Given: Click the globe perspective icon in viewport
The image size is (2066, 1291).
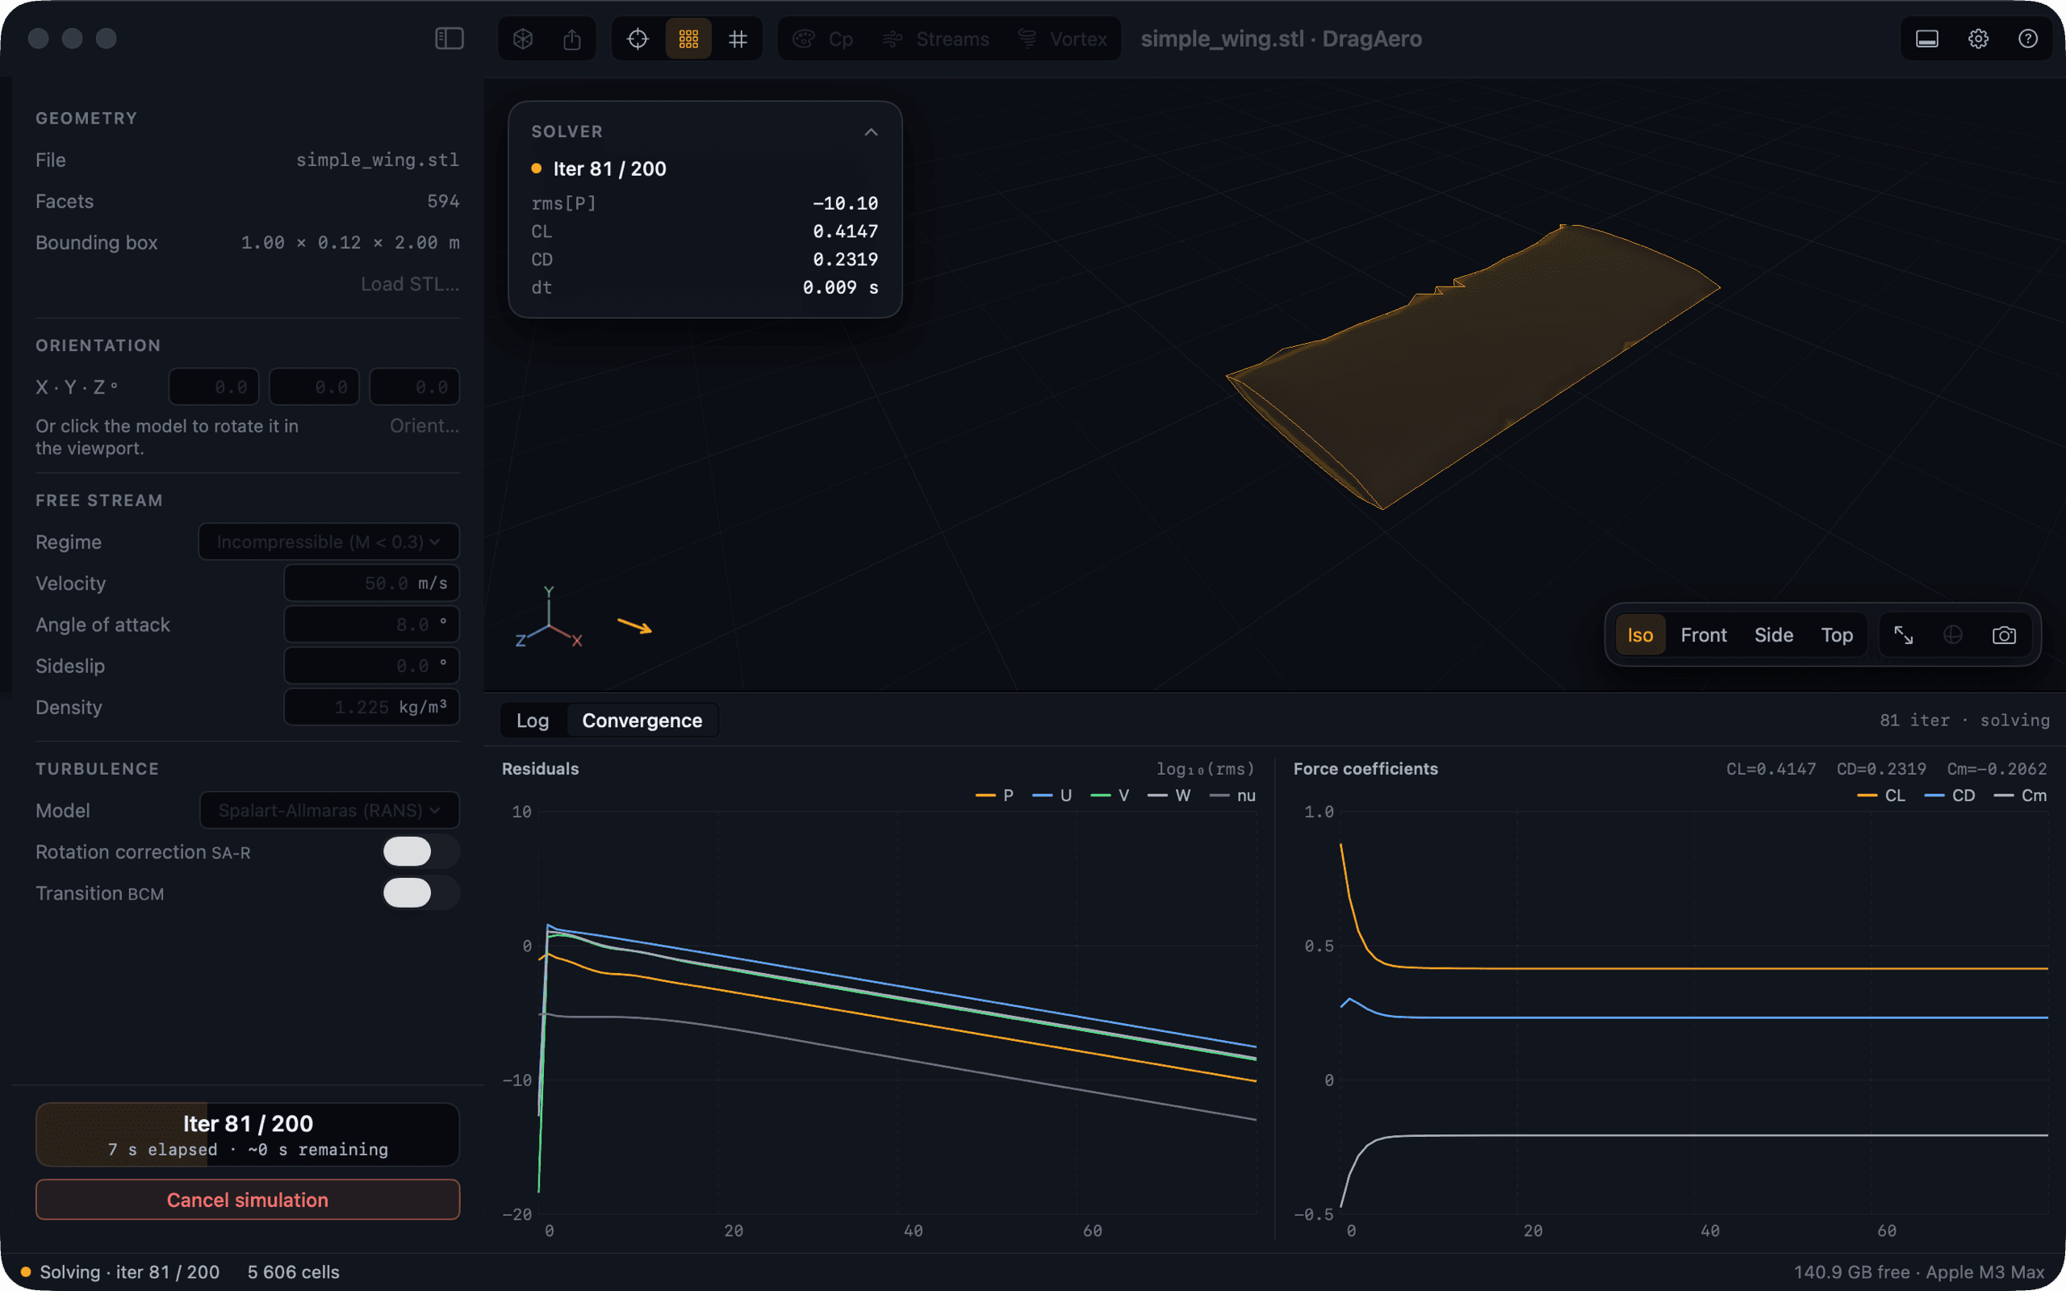Looking at the screenshot, I should tap(1953, 634).
